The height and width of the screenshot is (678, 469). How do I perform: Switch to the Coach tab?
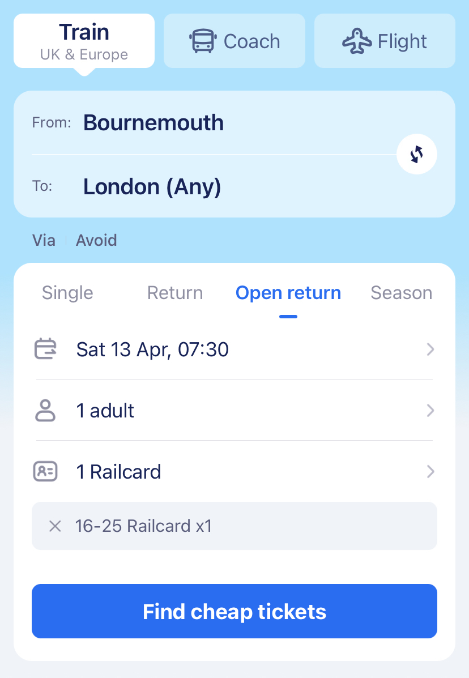point(234,41)
